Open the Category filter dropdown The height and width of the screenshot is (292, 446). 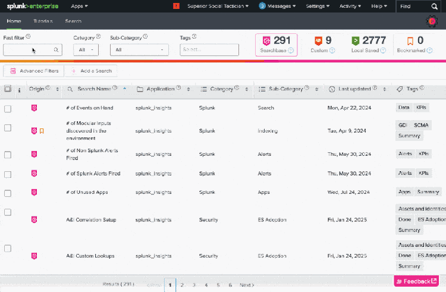pos(86,50)
